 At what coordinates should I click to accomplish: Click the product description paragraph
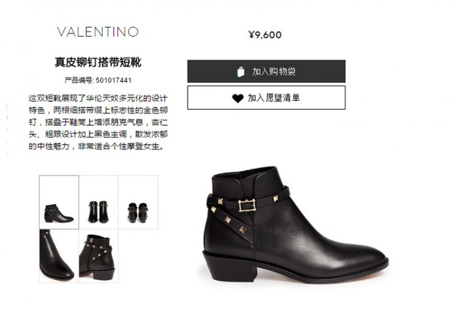click(98, 122)
